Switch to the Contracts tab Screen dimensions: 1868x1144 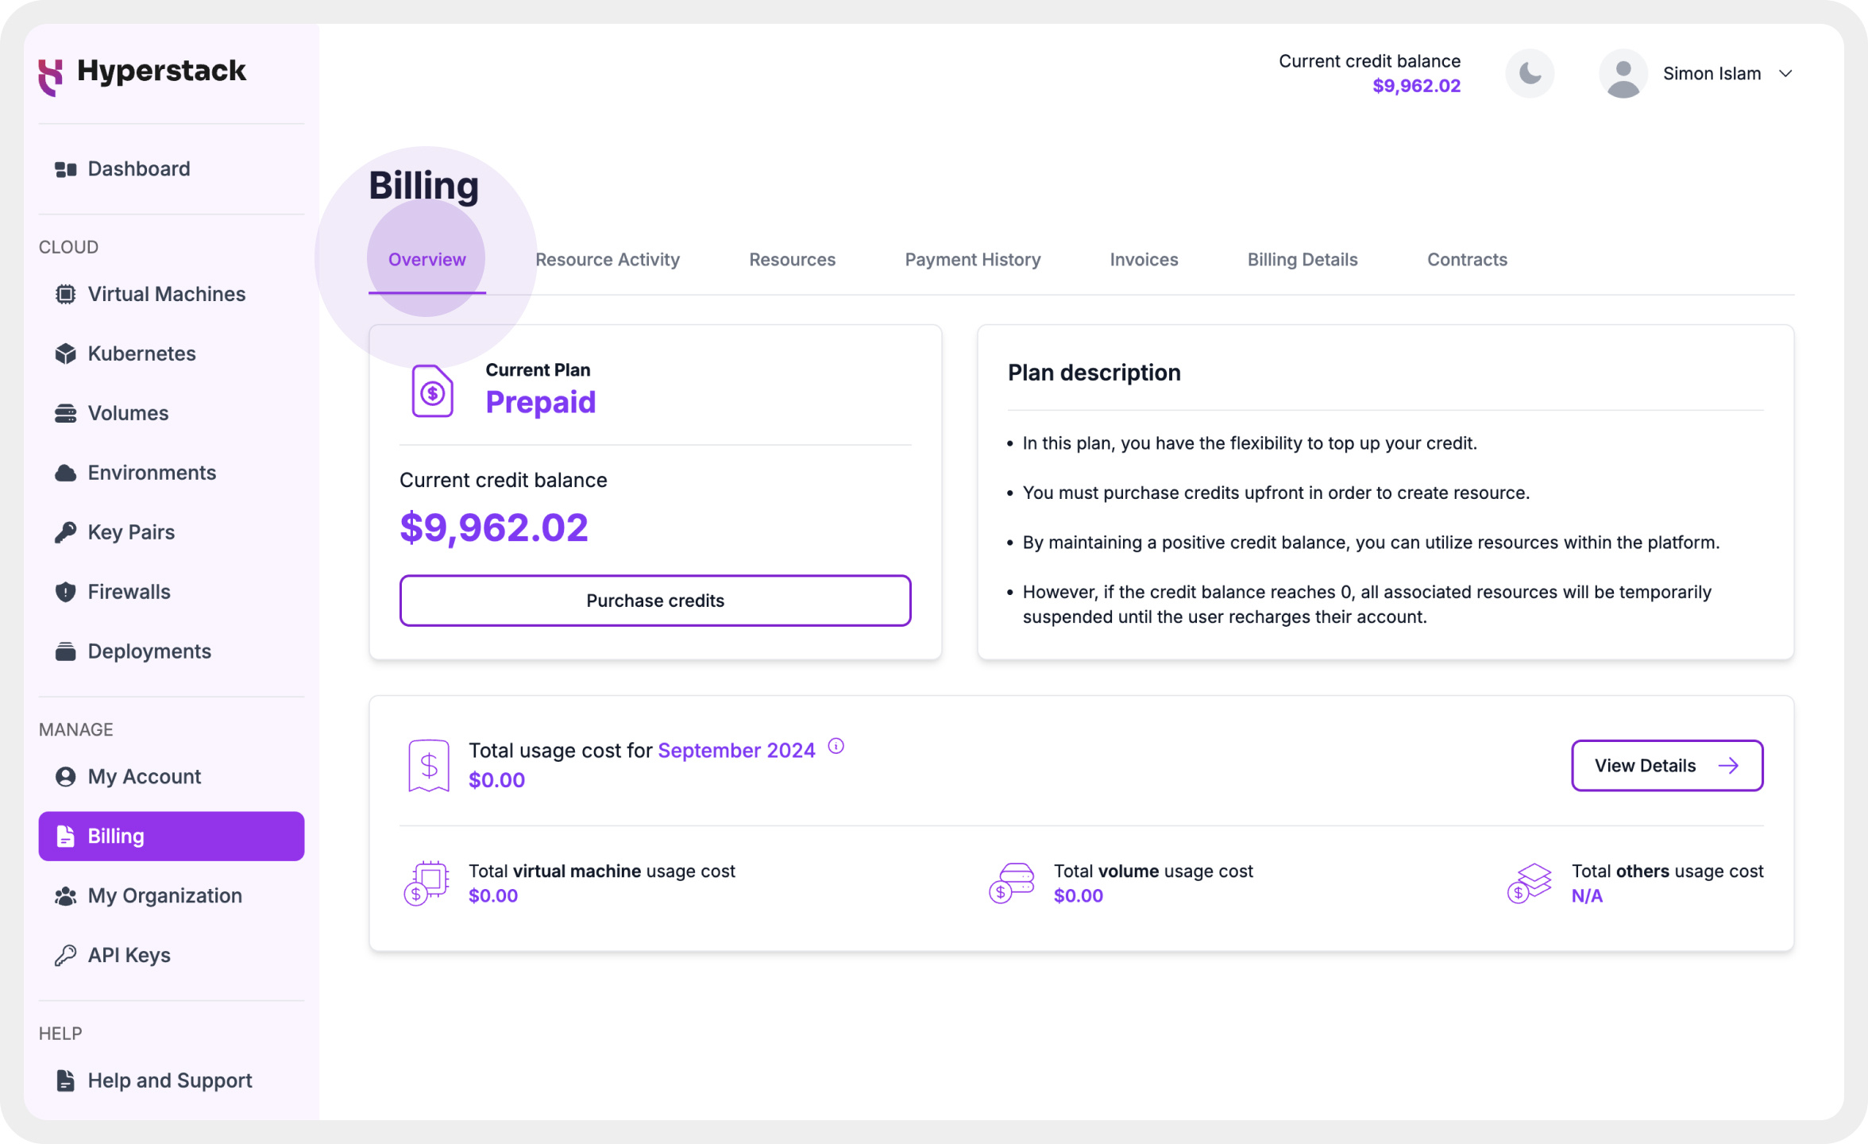point(1467,260)
